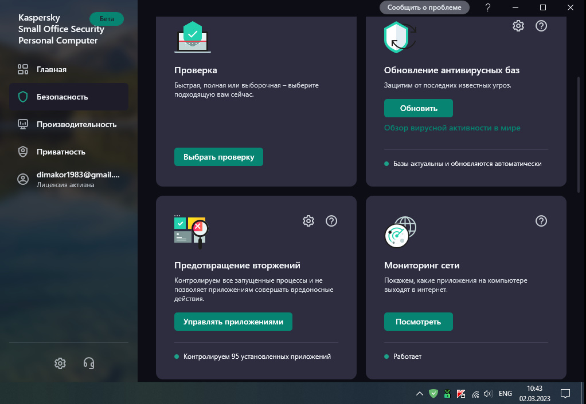Open application settings gear in sidebar bottom
The image size is (586, 404).
[x=60, y=363]
